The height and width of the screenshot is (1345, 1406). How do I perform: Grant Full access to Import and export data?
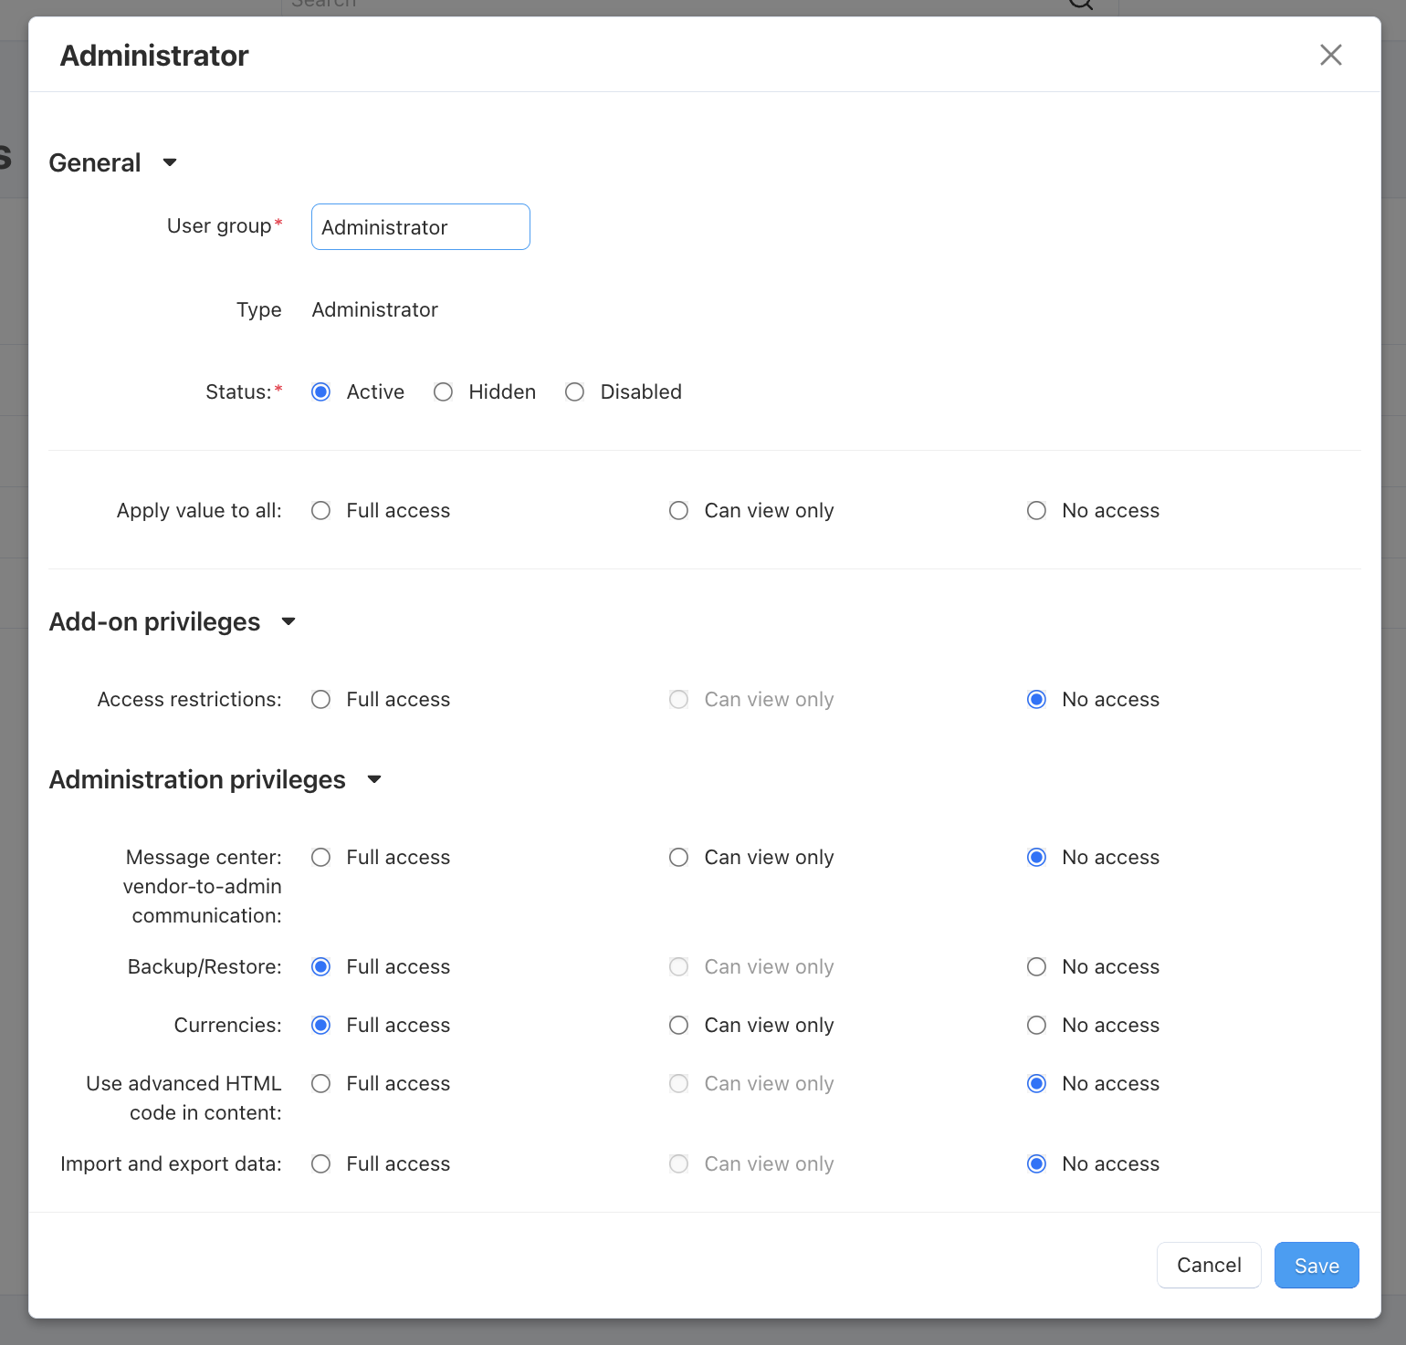tap(320, 1164)
